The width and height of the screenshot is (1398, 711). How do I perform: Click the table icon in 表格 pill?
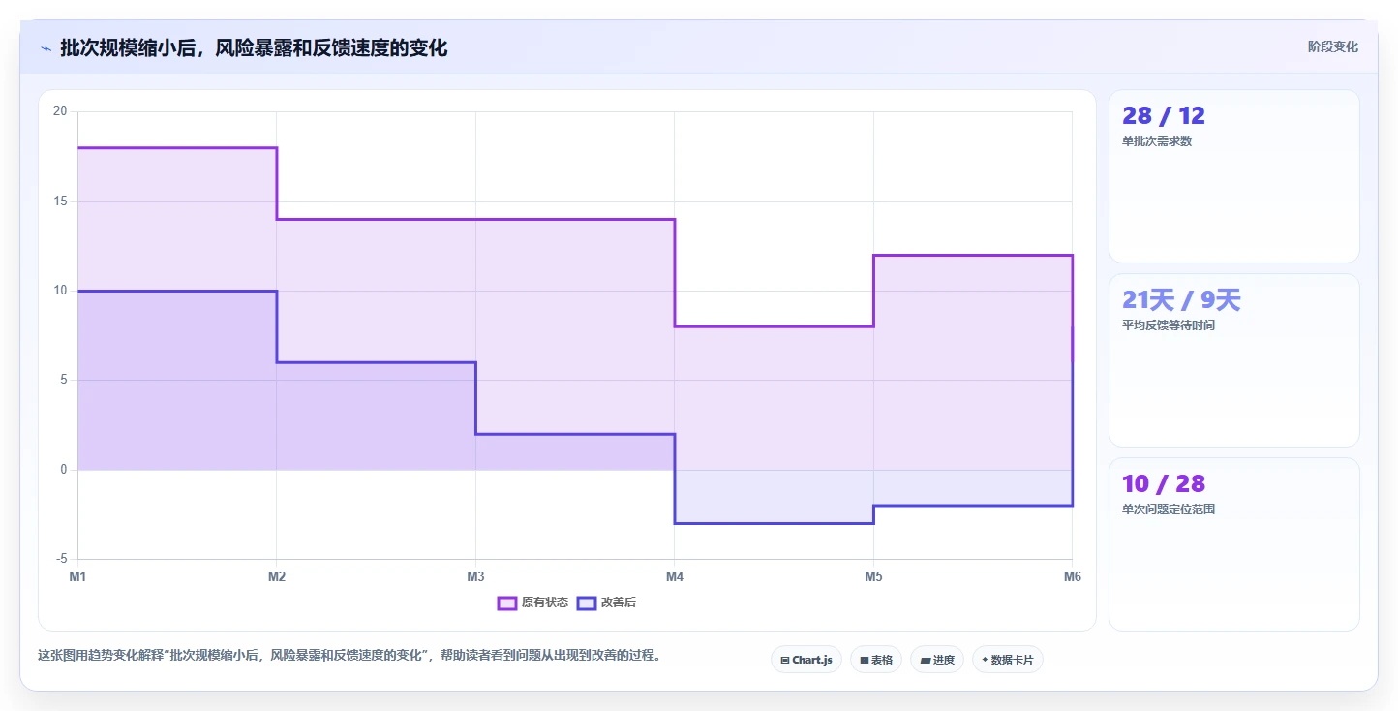(864, 661)
